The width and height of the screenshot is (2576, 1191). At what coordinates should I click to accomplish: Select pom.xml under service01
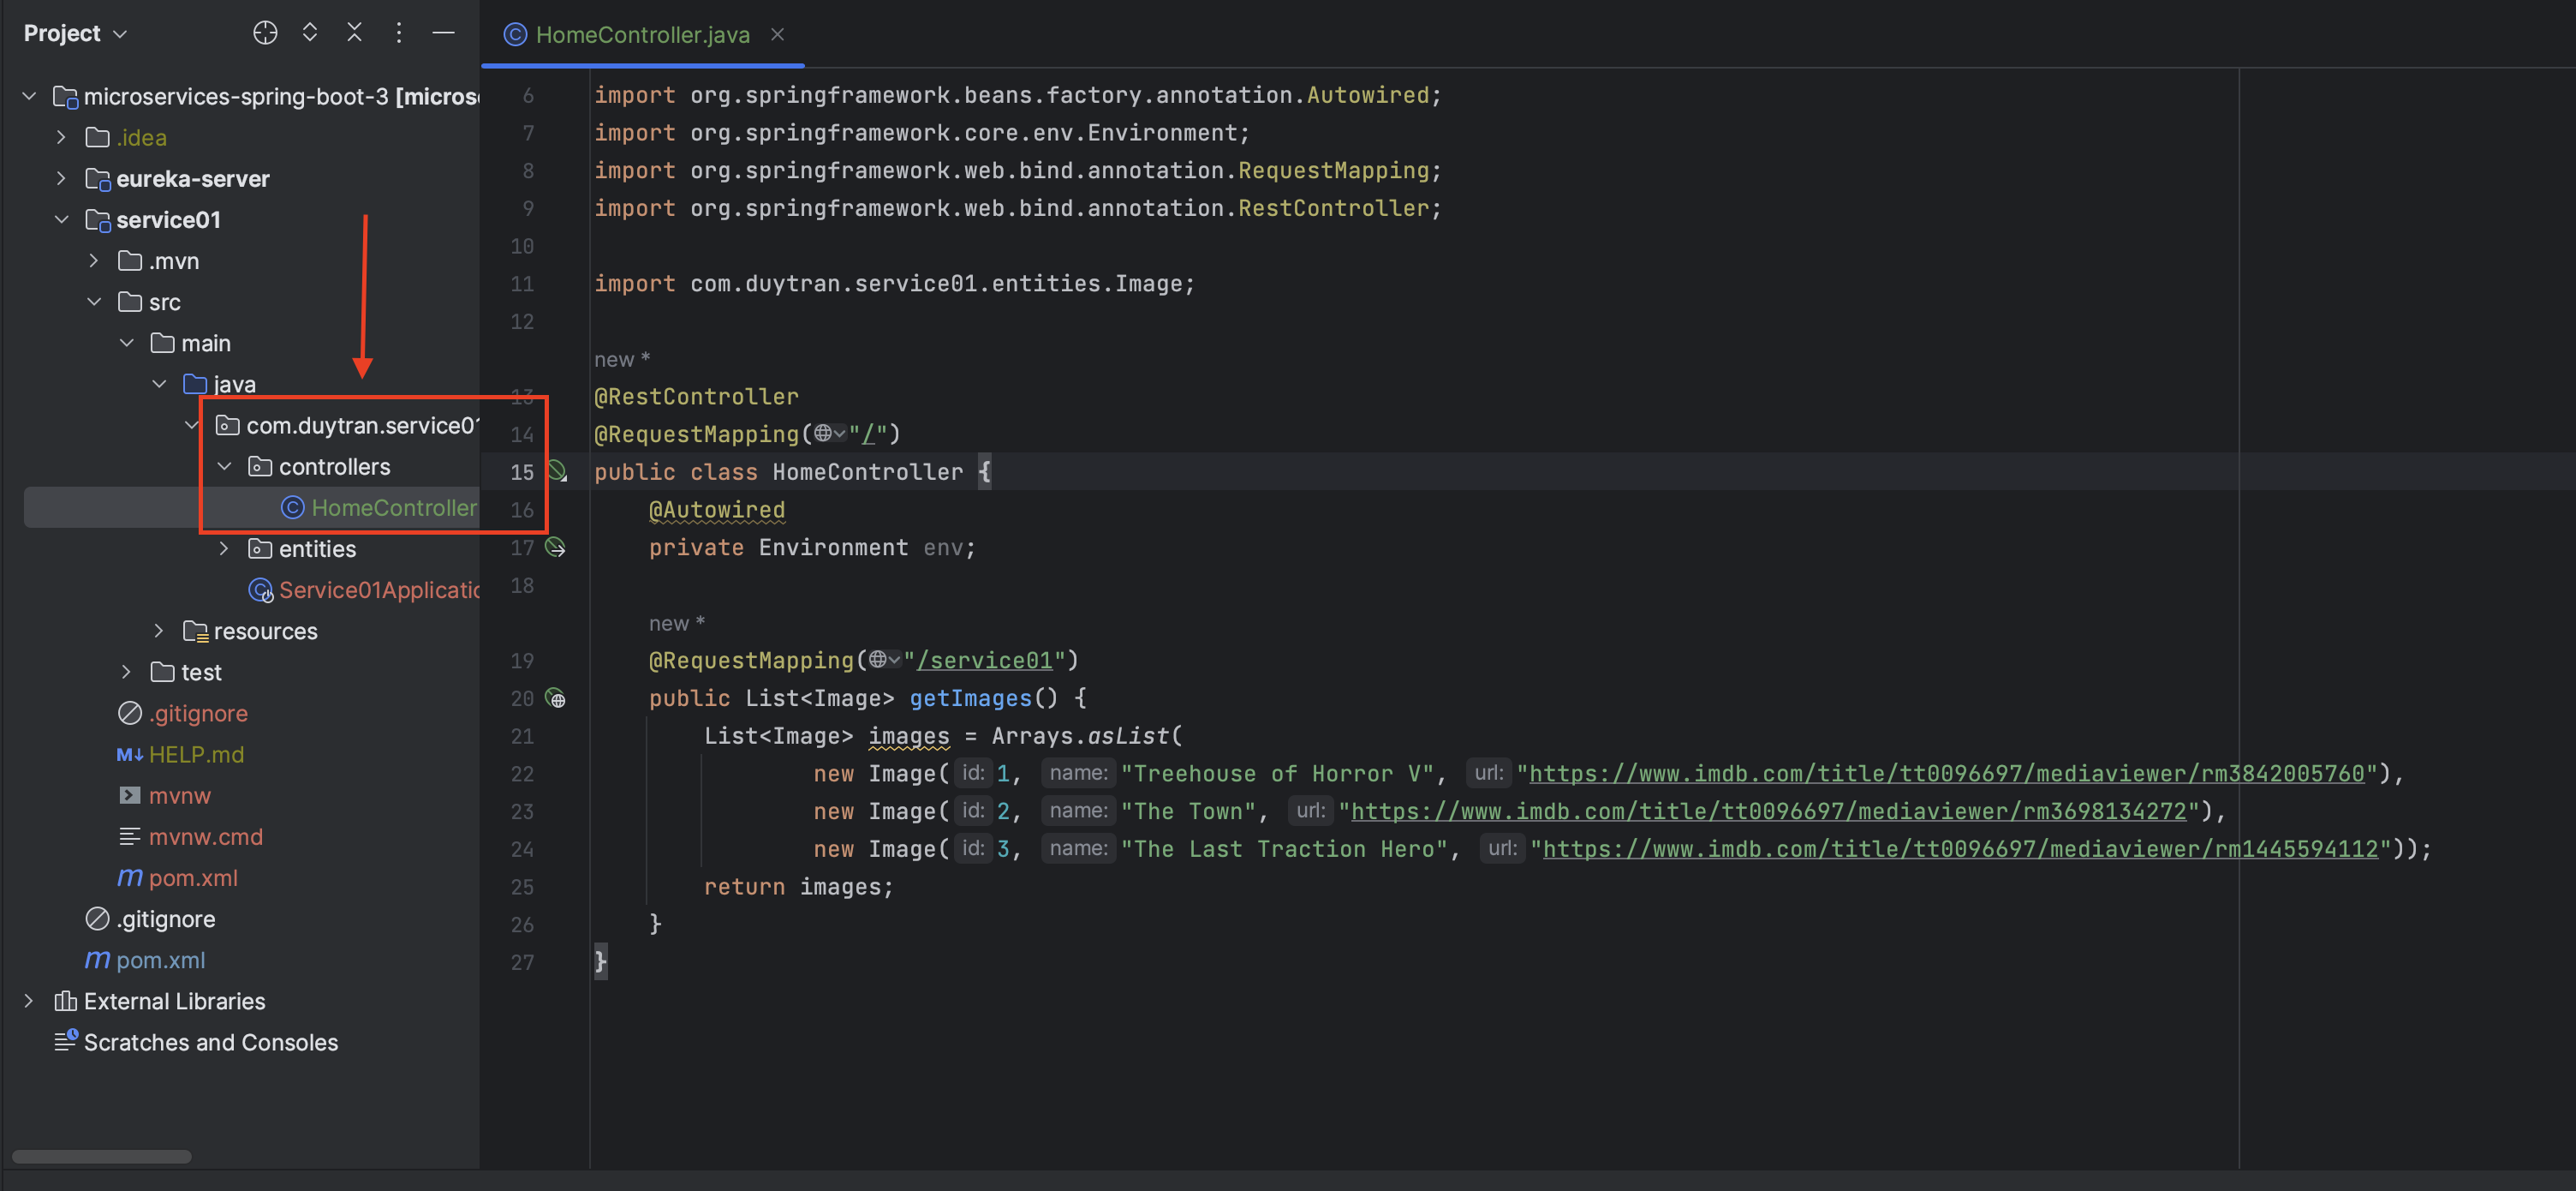click(192, 877)
